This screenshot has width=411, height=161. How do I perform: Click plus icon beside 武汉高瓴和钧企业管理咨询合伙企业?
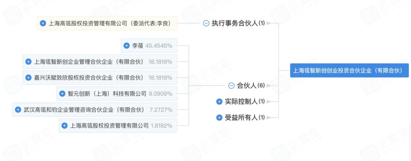(x=18, y=110)
